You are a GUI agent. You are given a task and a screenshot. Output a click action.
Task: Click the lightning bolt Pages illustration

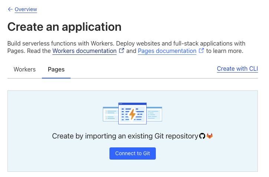pos(132,113)
